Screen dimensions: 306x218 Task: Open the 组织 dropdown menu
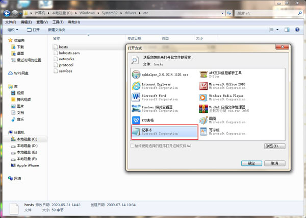tap(13, 30)
